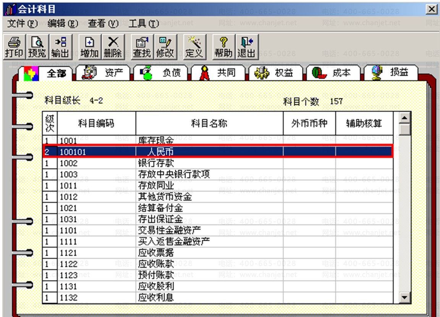Open the 查找 (Find) tool

coord(142,47)
